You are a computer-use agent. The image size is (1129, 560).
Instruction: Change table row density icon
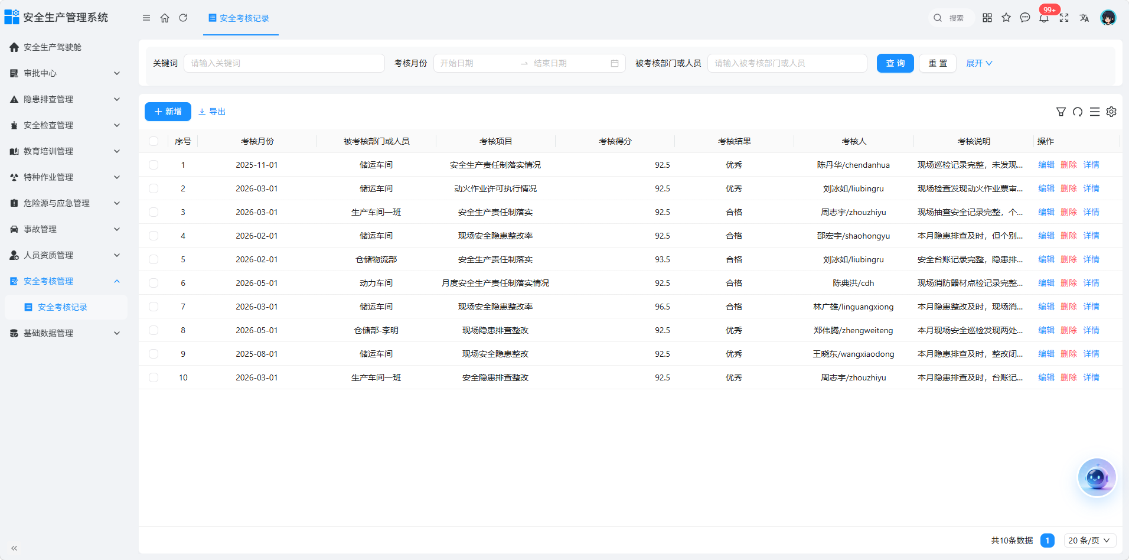pos(1095,112)
